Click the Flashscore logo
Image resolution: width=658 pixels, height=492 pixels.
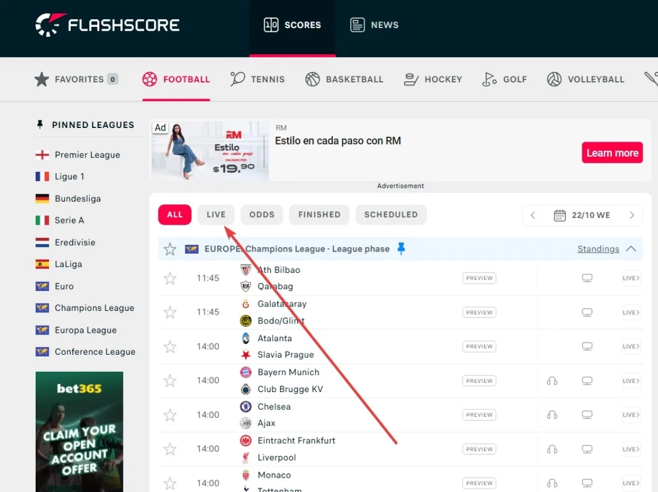[107, 25]
